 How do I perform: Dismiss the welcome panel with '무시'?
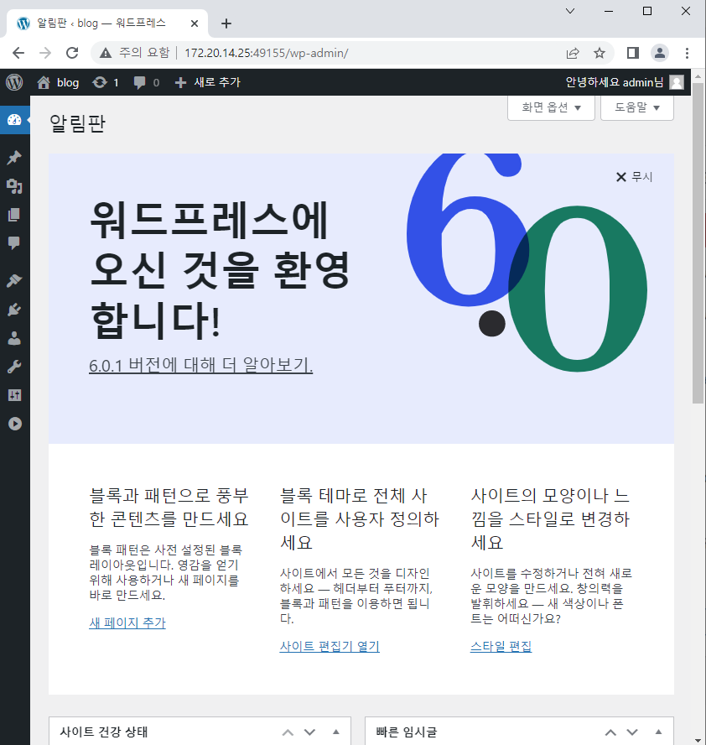(634, 177)
